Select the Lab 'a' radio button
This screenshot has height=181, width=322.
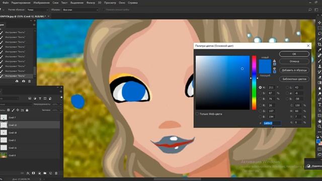click(x=287, y=93)
